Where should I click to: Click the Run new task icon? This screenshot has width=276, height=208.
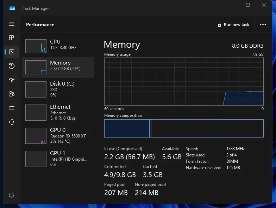218,25
